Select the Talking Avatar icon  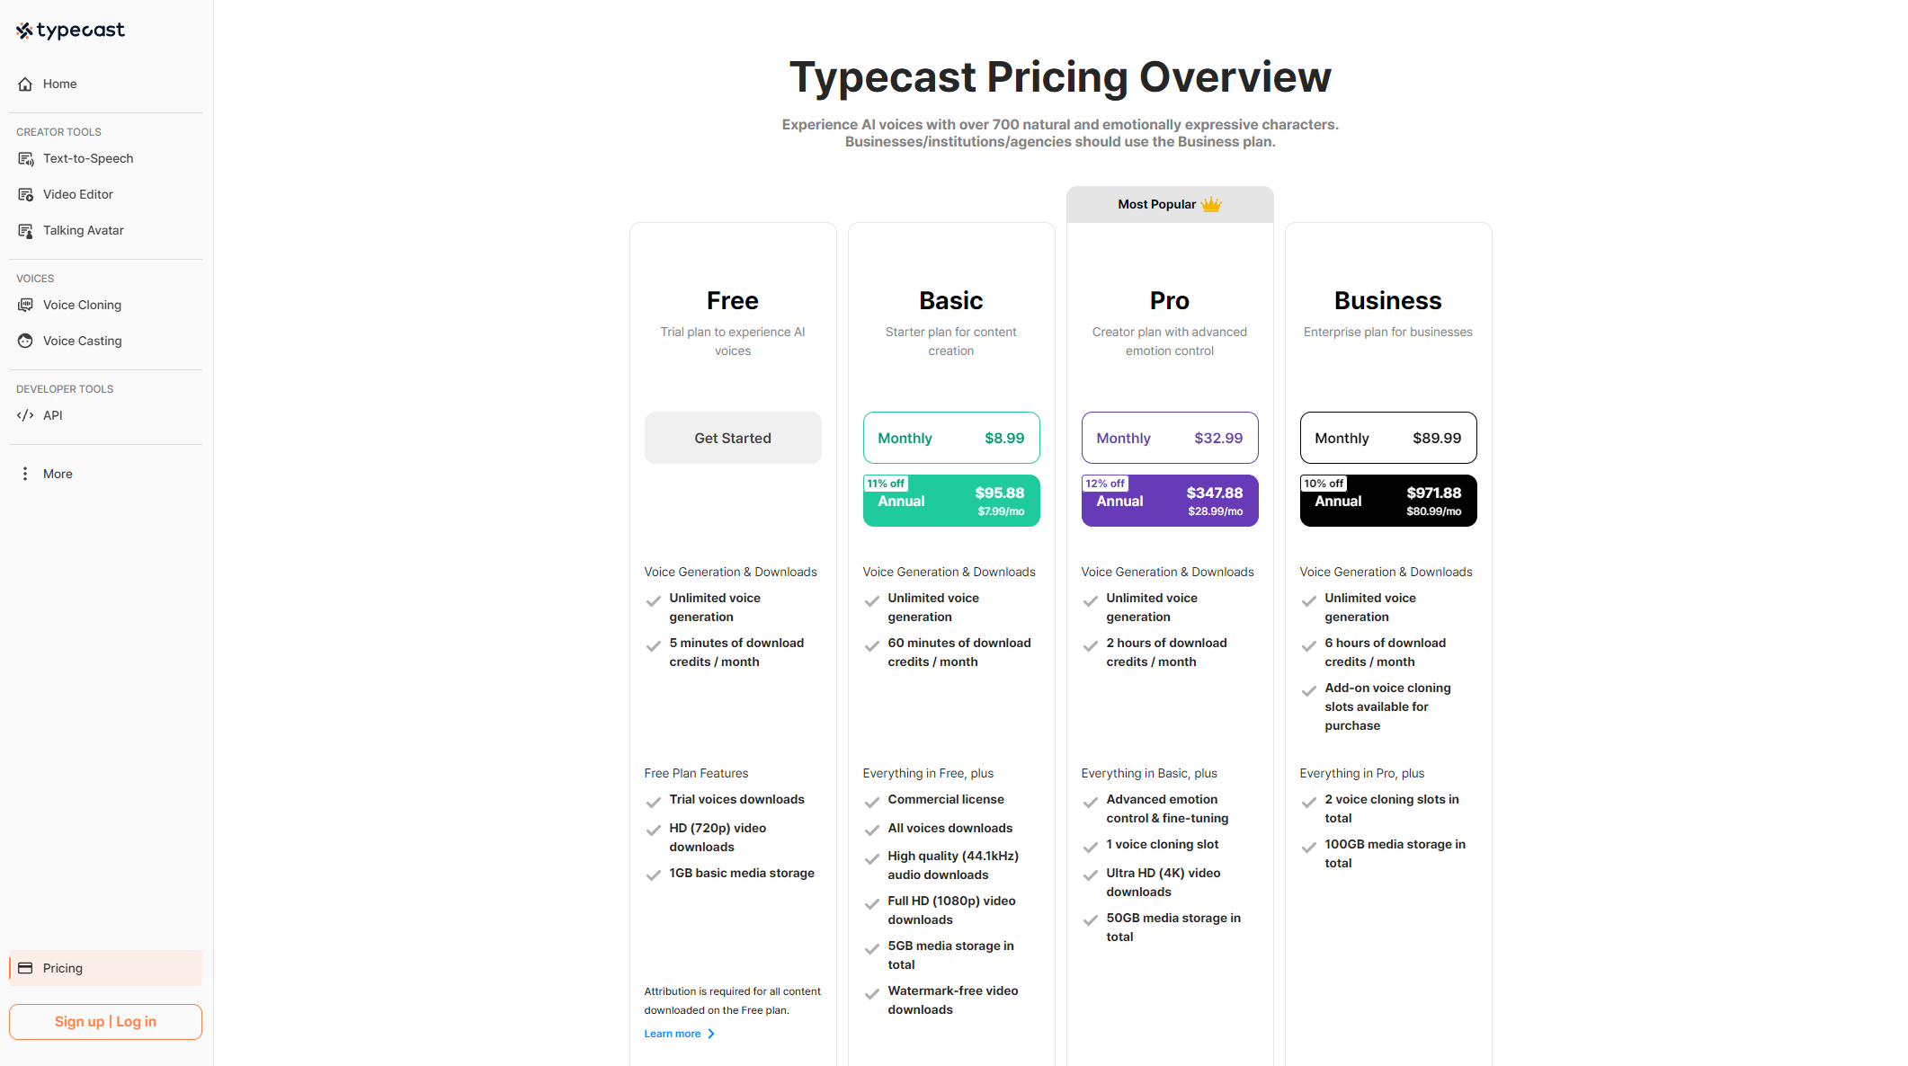point(25,231)
